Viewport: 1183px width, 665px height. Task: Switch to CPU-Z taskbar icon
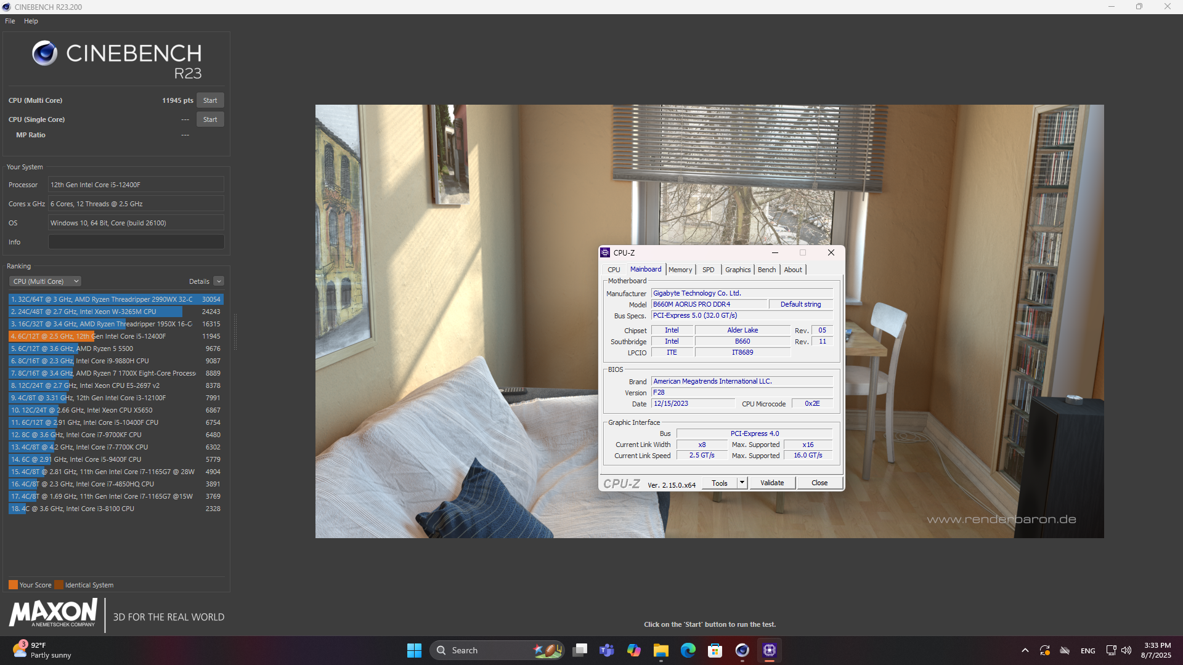770,650
